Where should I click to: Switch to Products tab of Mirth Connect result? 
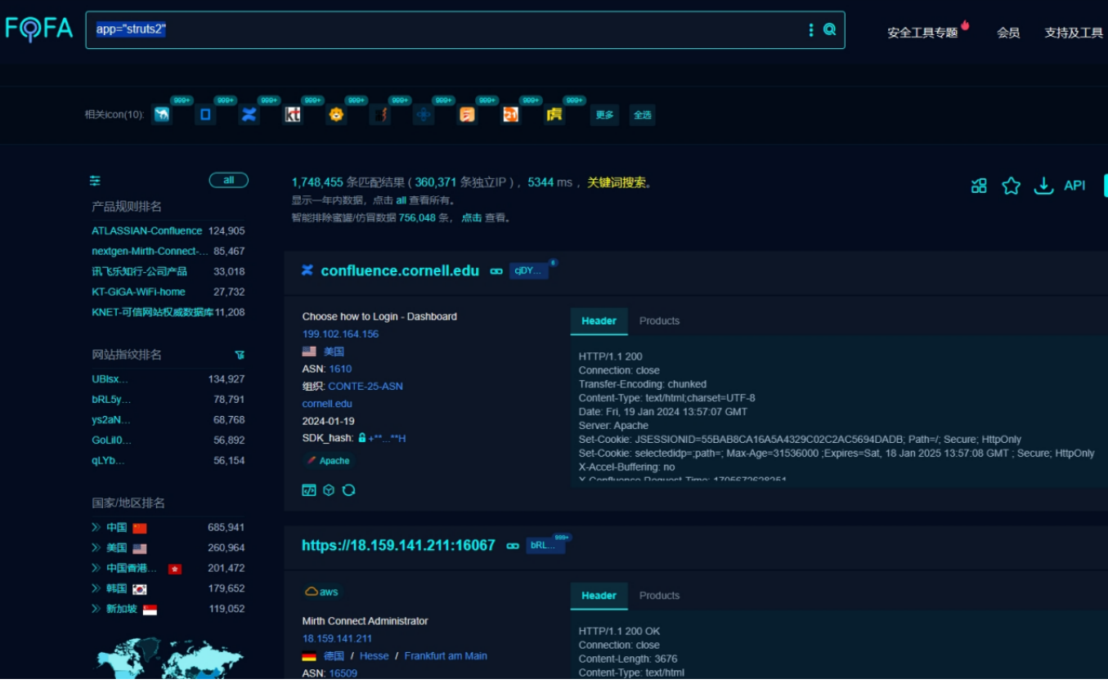pos(659,596)
